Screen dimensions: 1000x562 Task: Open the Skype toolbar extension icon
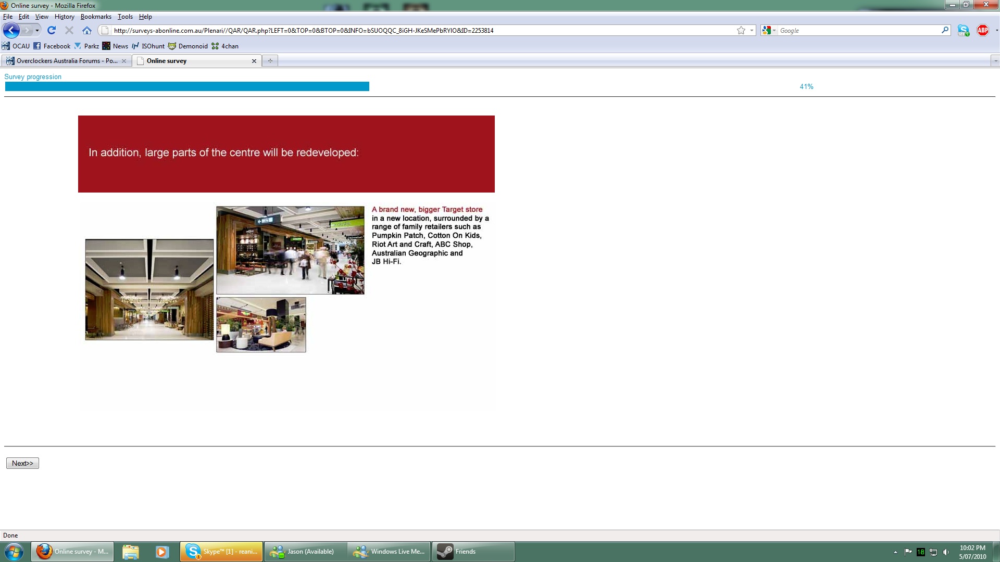963,30
